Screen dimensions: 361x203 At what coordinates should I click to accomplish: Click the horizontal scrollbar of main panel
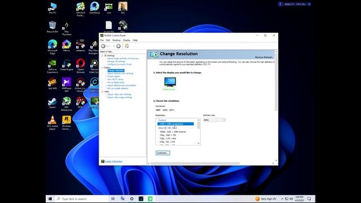(x=195, y=164)
